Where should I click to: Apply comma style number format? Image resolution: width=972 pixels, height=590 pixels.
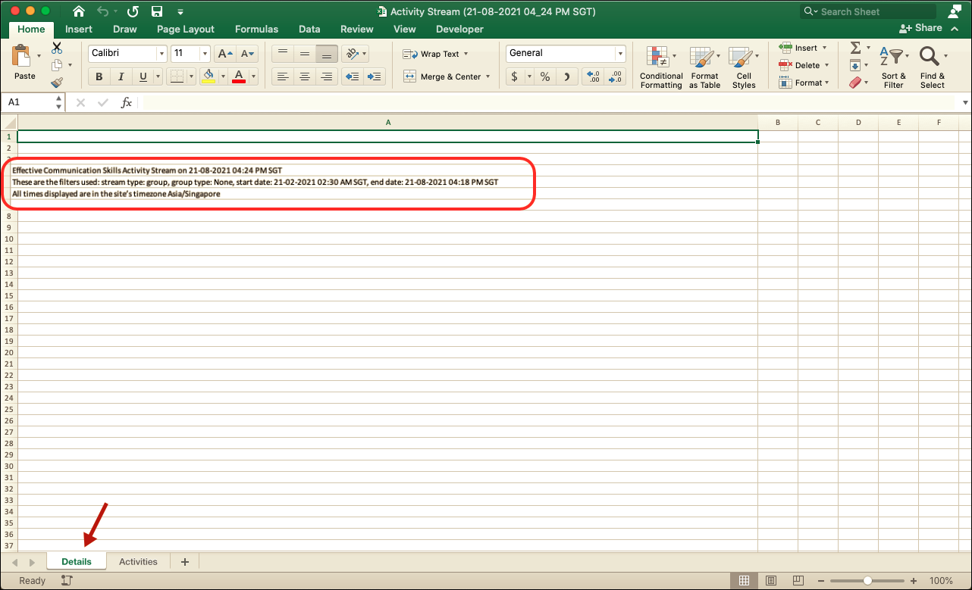coord(566,76)
